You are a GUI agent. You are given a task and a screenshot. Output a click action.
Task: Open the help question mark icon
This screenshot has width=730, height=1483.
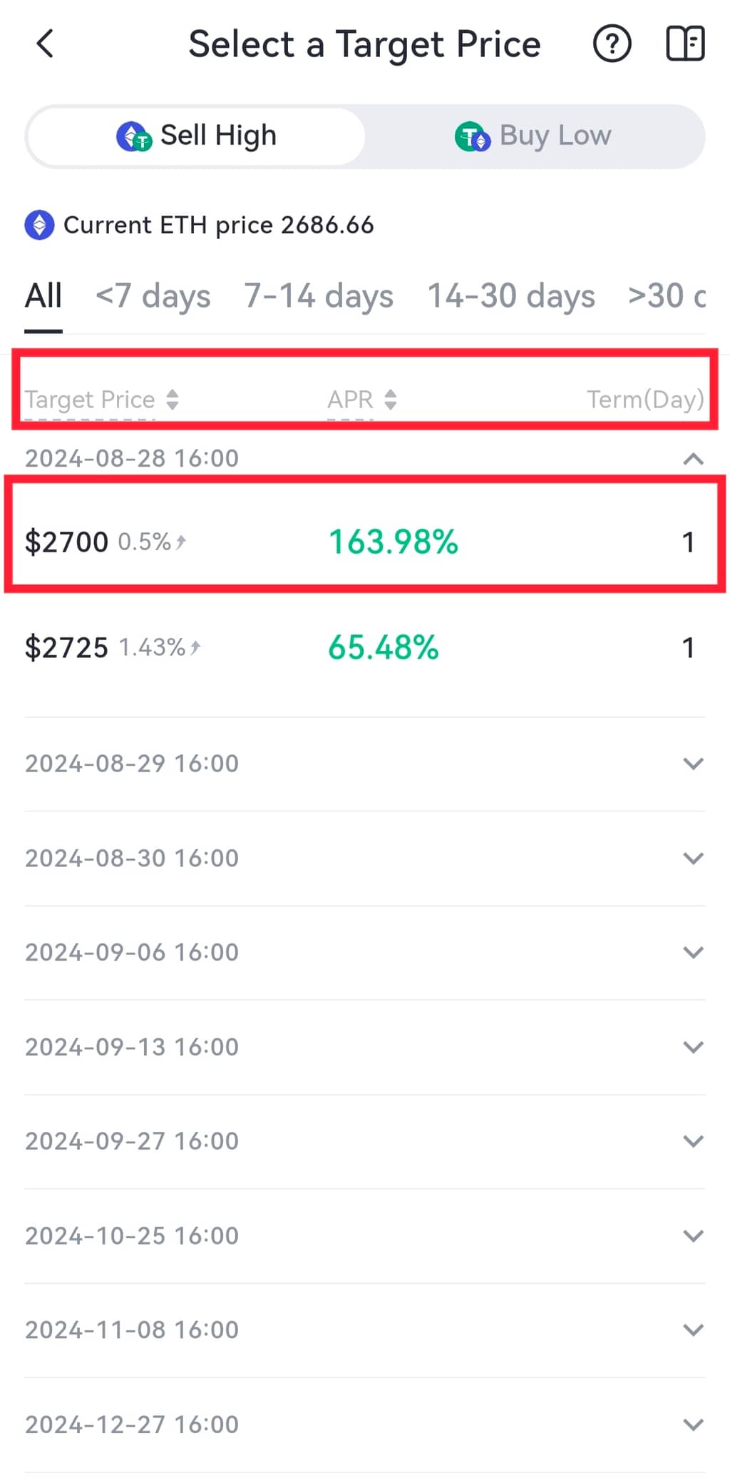tap(612, 44)
